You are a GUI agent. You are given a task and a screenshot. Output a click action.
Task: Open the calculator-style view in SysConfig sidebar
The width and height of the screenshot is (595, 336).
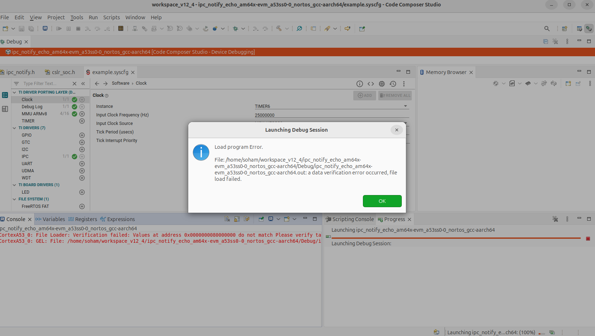pos(5,109)
